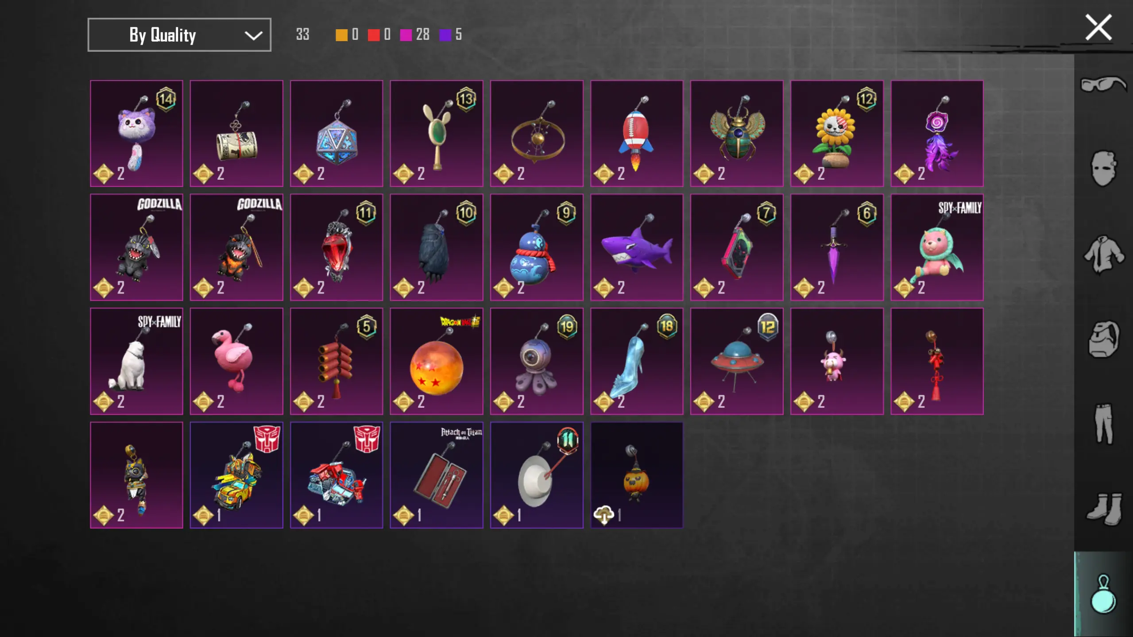
Task: Select the pumpkin charm with cloud icon
Action: (x=637, y=475)
